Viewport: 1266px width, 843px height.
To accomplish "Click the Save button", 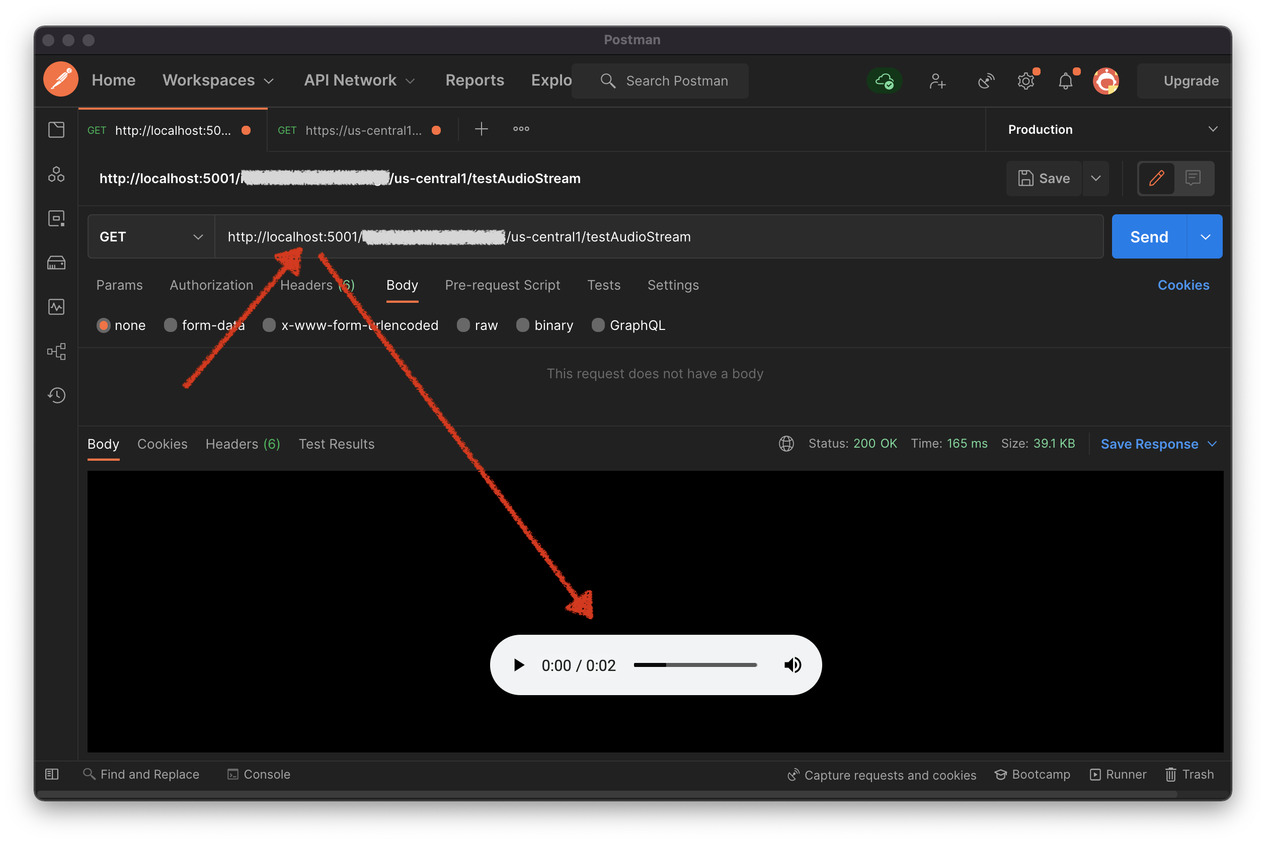I will [1044, 178].
